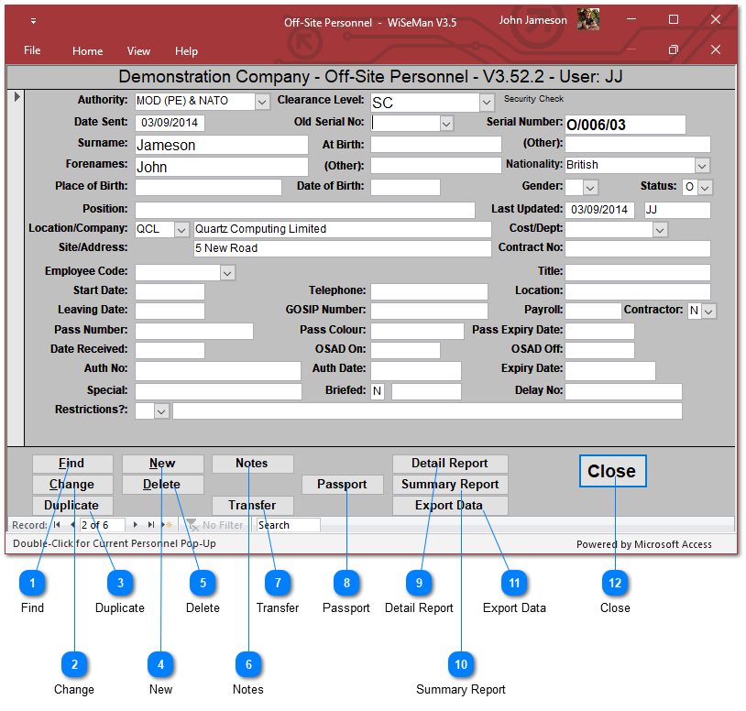Open the View menu
The height and width of the screenshot is (711, 746).
(x=138, y=51)
